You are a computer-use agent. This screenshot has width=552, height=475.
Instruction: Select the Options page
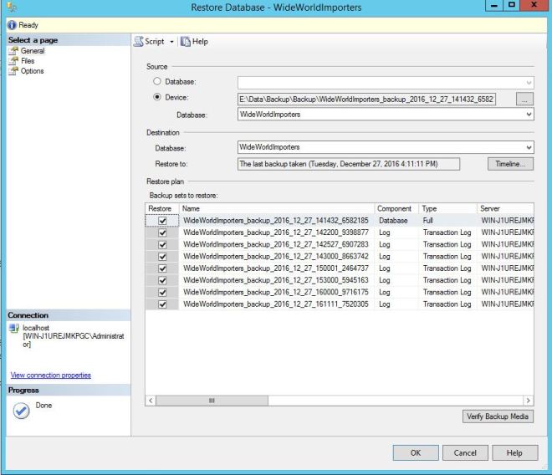(x=32, y=71)
